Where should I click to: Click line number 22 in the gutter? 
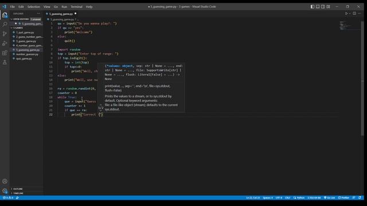click(x=51, y=114)
